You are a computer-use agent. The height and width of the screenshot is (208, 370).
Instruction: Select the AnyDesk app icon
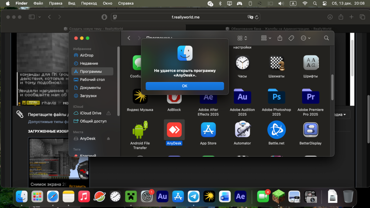click(x=174, y=130)
